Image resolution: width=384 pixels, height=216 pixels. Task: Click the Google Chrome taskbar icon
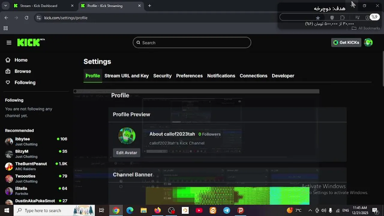point(116,210)
